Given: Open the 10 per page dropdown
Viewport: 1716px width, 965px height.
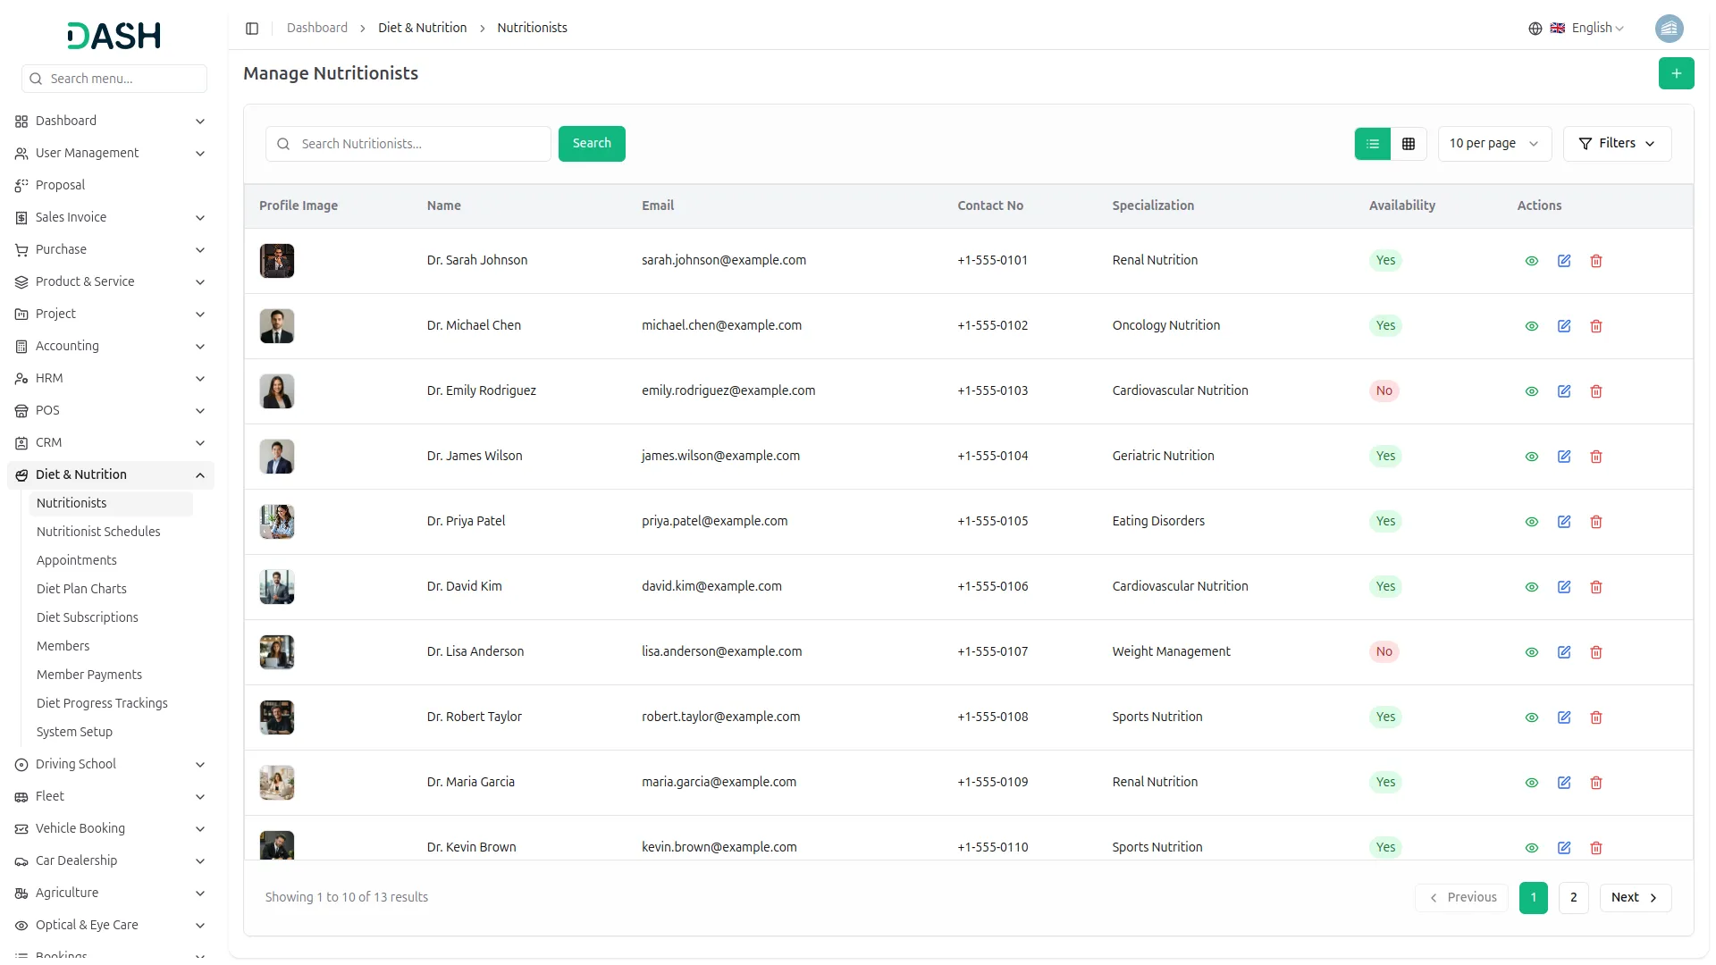Looking at the screenshot, I should 1493,144.
